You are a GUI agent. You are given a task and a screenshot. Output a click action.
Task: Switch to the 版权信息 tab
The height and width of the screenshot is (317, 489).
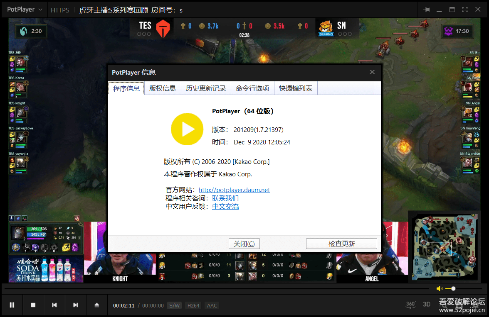(163, 88)
